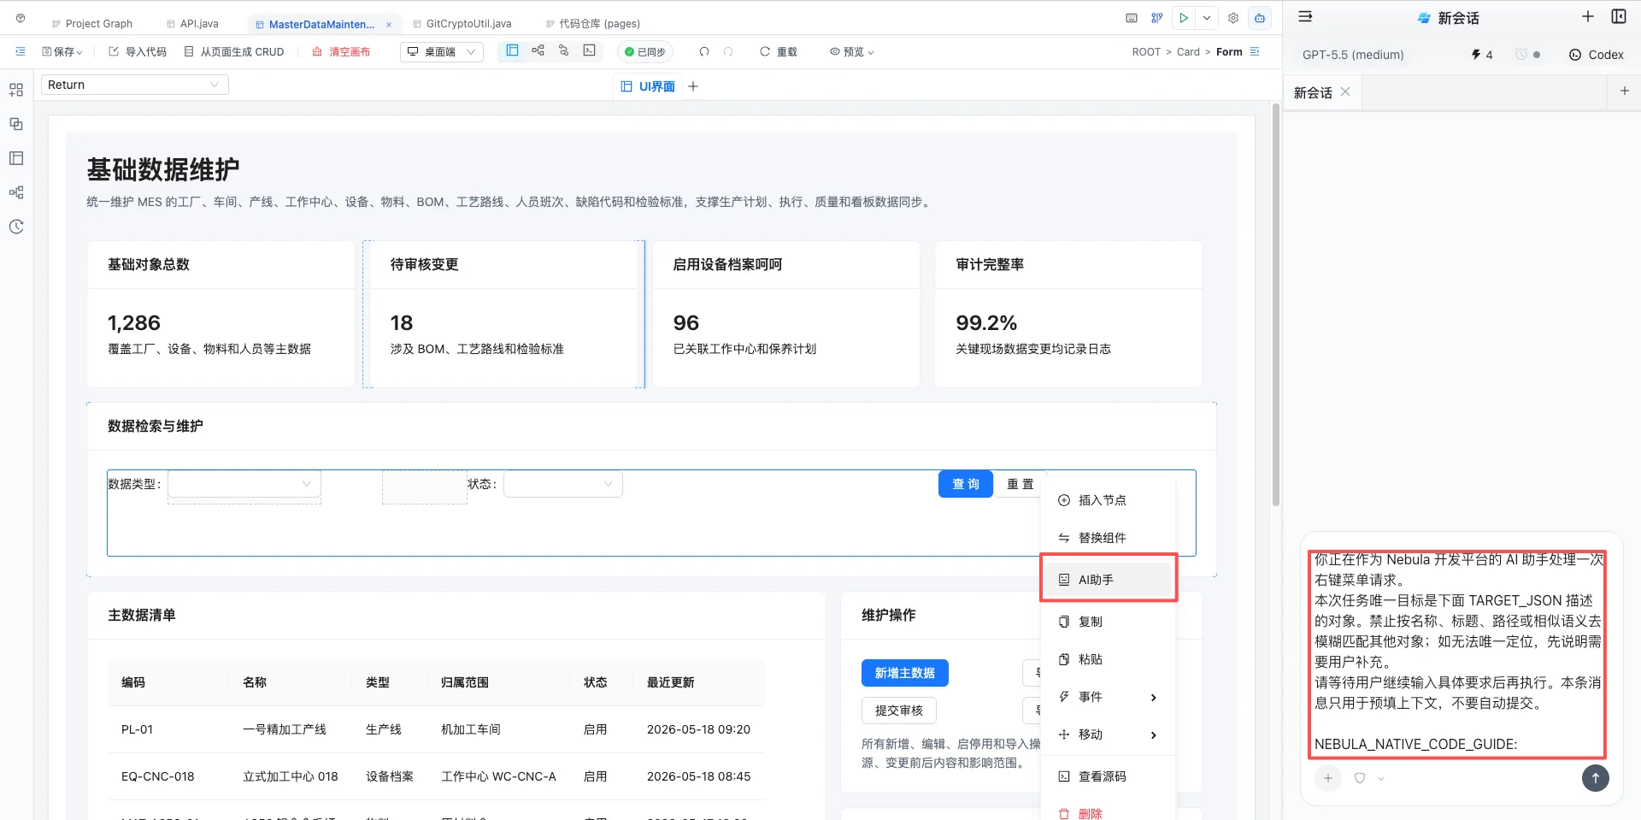The width and height of the screenshot is (1641, 820).
Task: Open the Return selector dropdown
Action: click(135, 85)
